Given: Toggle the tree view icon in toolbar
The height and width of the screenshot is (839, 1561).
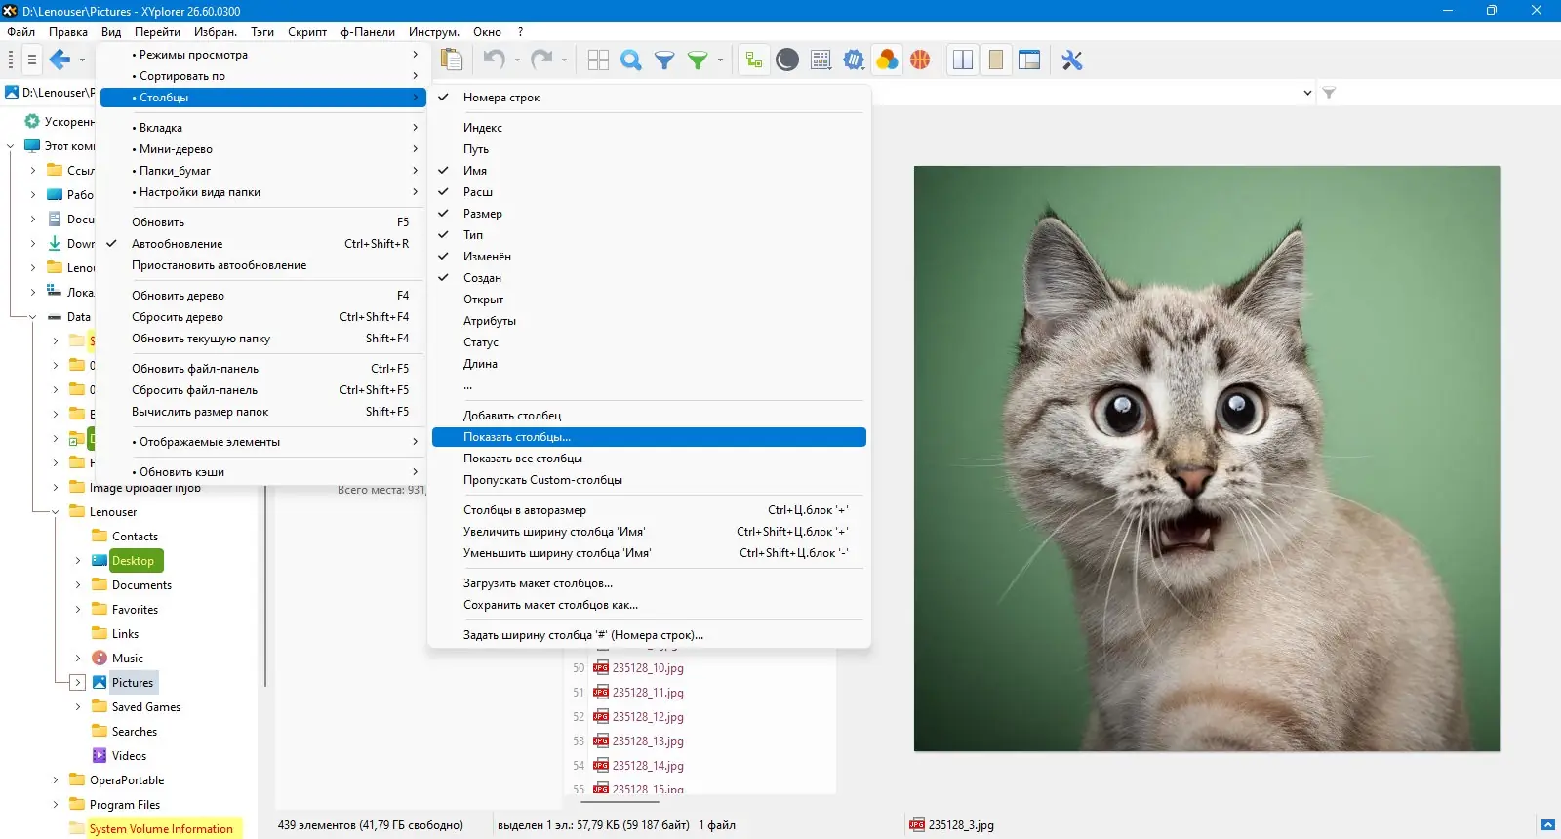Looking at the screenshot, I should pyautogui.click(x=753, y=60).
